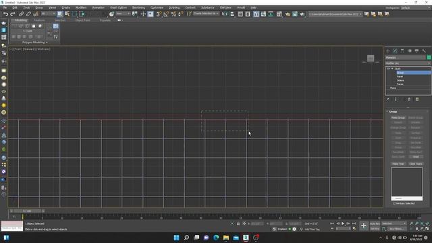The height and width of the screenshot is (243, 432).
Task: Click the Unlink Selection icon
Action: tap(28, 14)
